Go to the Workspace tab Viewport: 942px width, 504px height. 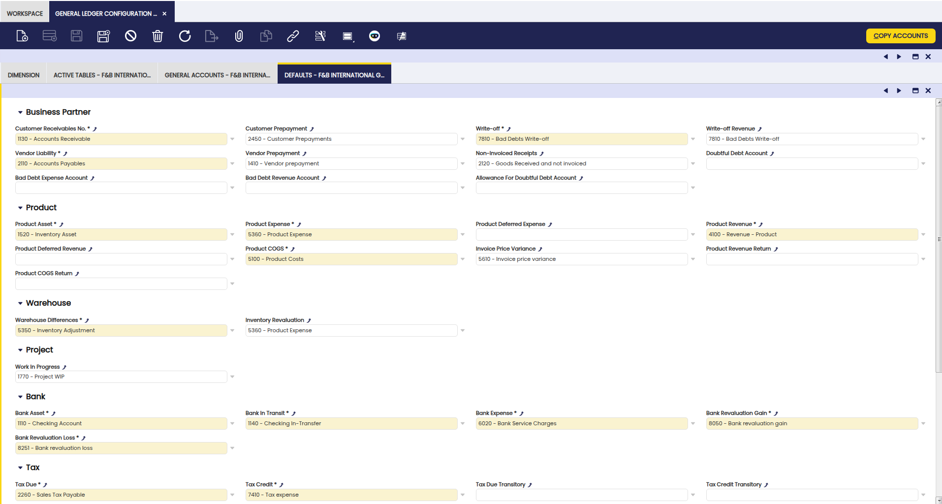pos(25,13)
